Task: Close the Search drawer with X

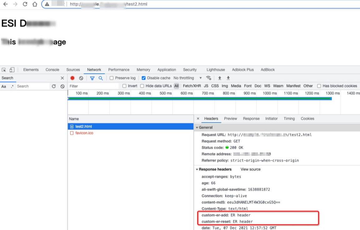Action: tap(62, 78)
